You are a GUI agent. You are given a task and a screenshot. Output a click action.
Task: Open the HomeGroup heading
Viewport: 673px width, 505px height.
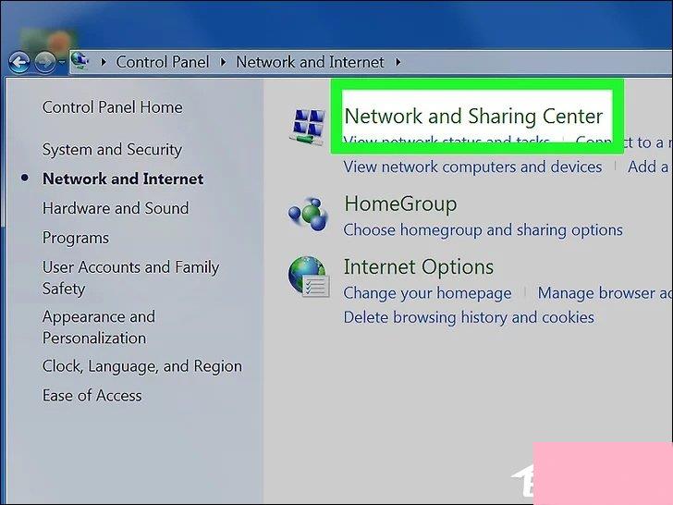(400, 203)
